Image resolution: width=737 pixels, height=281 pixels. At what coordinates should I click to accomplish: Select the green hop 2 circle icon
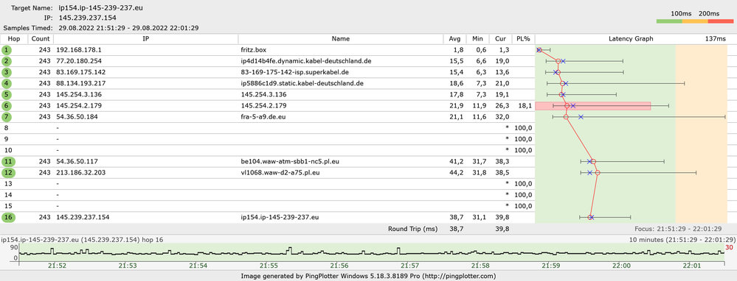(7, 61)
